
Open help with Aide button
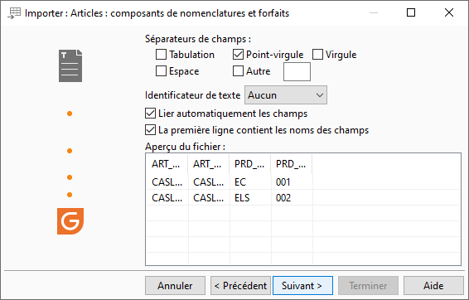tap(433, 286)
